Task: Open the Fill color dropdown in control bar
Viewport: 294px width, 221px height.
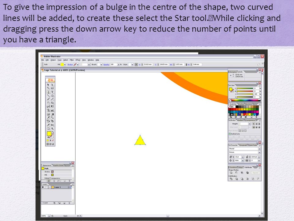Action: pos(65,64)
